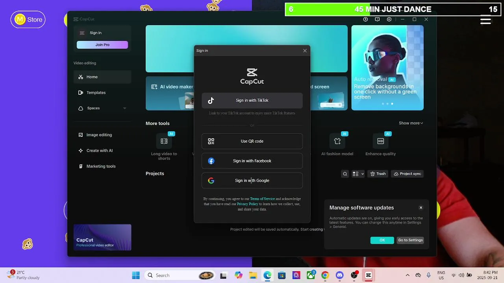
Task: Open Long video to shorts tool
Action: tap(164, 147)
